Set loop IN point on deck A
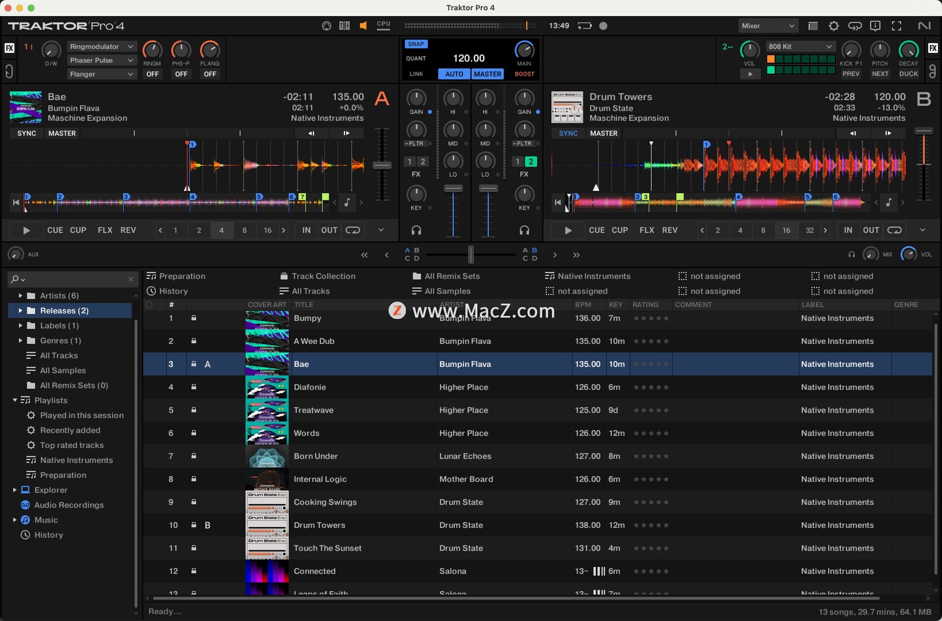This screenshot has width=942, height=621. (307, 230)
